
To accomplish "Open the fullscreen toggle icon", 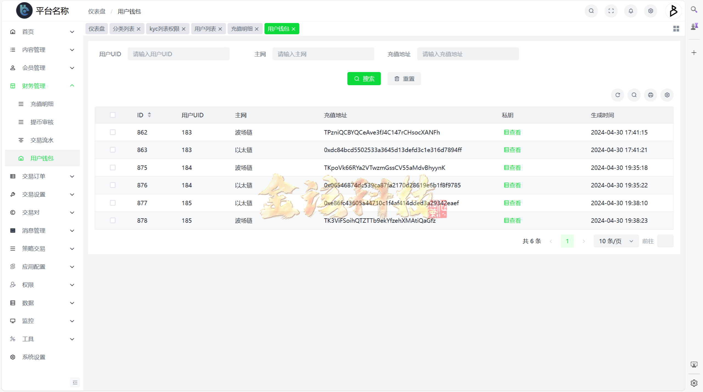I will [x=611, y=11].
